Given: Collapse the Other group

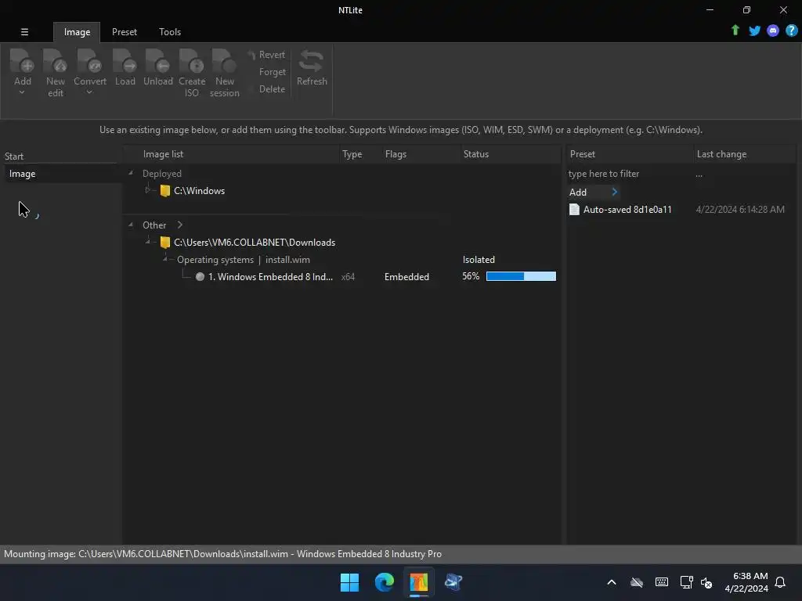Looking at the screenshot, I should [131, 225].
